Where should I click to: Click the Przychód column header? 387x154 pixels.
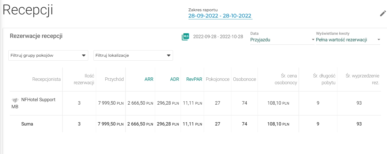pyautogui.click(x=114, y=79)
